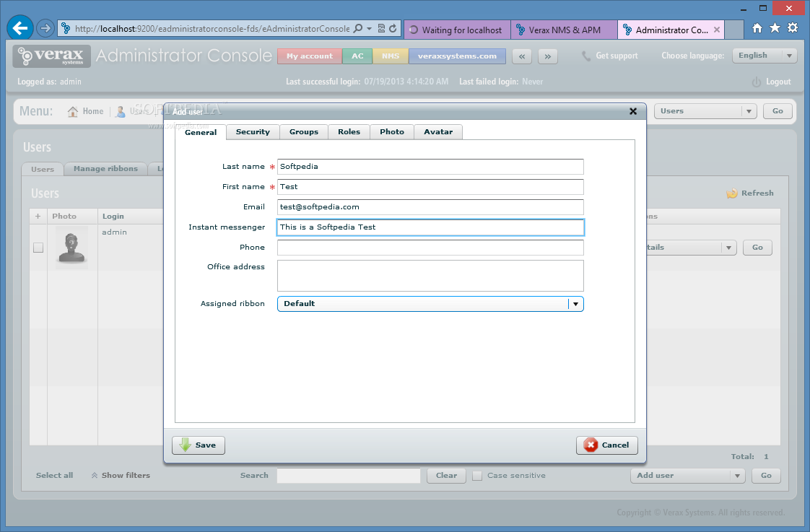
Task: Click Go next to Add user dropdown
Action: (x=766, y=476)
